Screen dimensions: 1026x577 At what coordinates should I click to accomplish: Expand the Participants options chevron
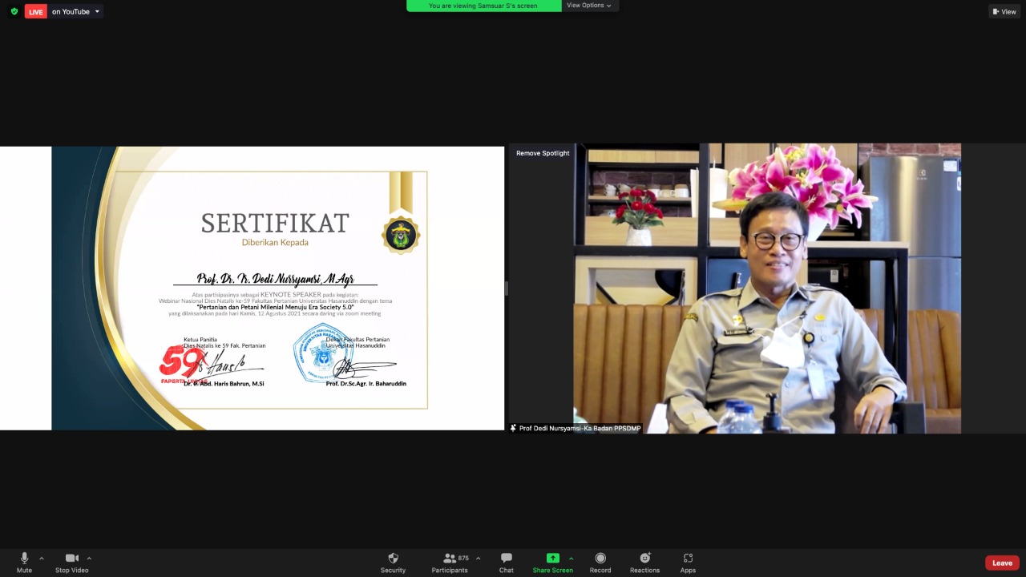click(x=479, y=558)
